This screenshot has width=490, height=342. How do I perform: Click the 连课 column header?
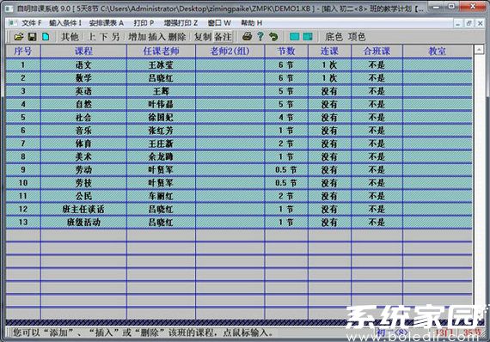pos(329,51)
